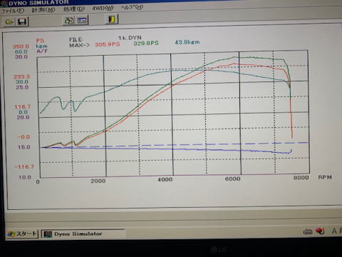Click the graph display toolbar icon
The width and height of the screenshot is (342, 257).
[82, 20]
